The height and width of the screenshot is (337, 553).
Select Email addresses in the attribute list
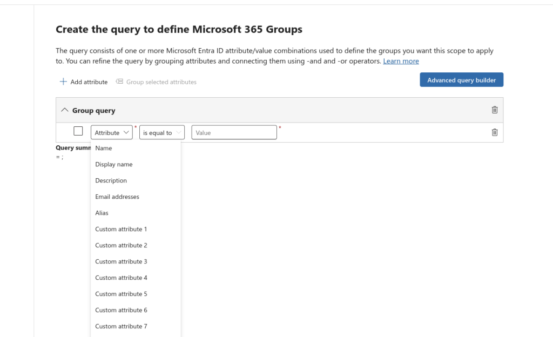(x=136, y=197)
